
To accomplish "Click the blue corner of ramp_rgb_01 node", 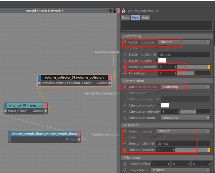I will 6,106.
